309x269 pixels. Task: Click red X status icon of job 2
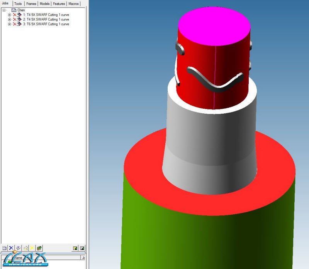point(15,20)
